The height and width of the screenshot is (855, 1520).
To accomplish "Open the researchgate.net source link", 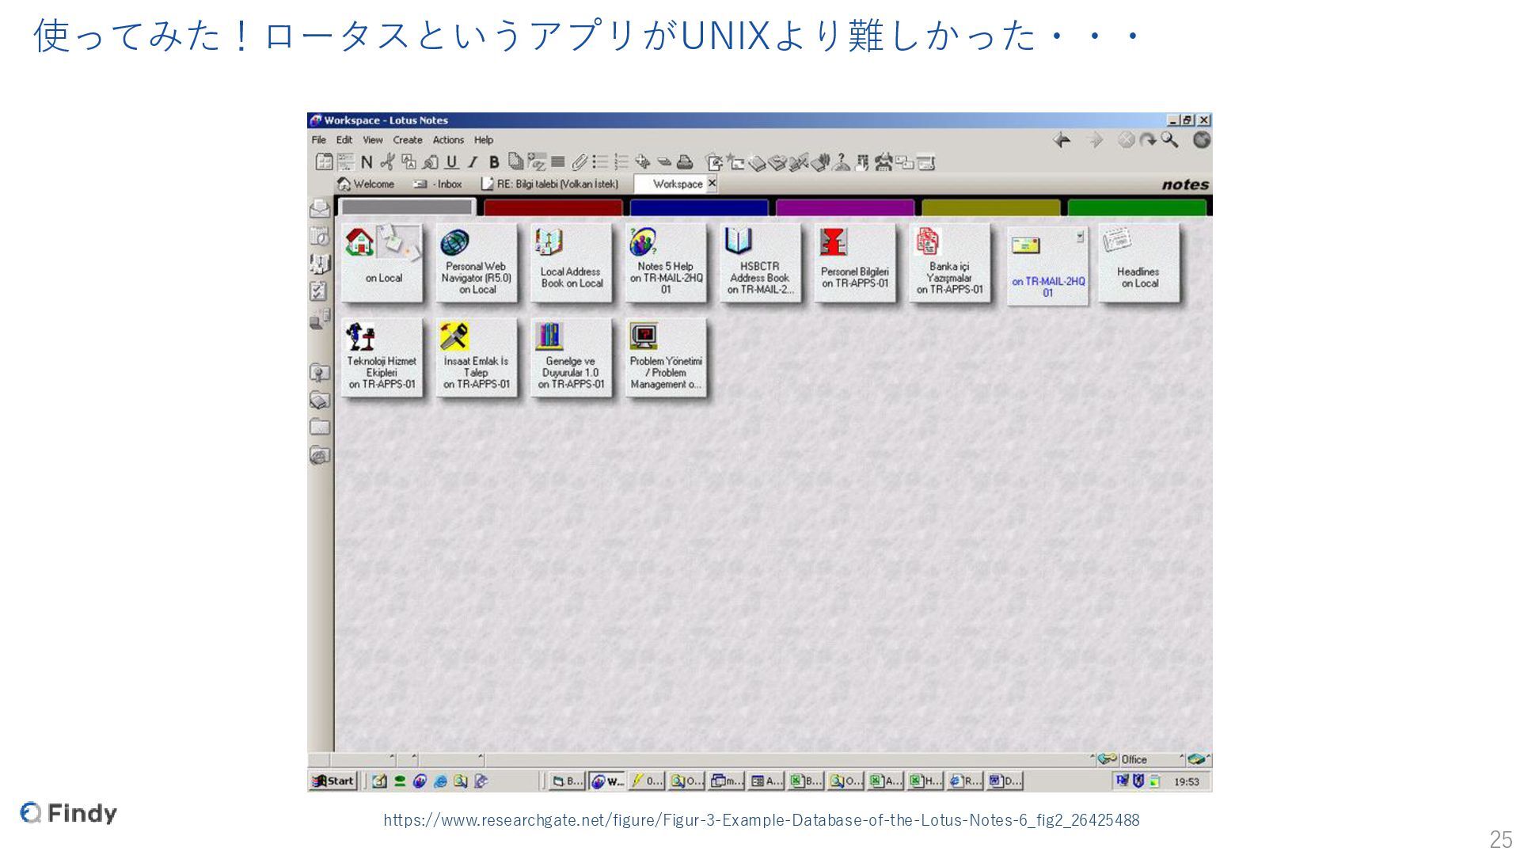I will [761, 820].
